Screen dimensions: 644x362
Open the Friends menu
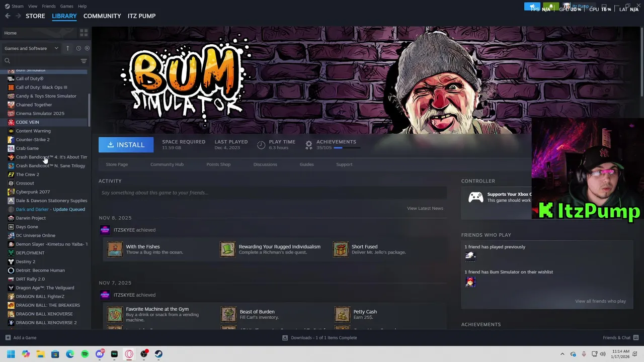(x=49, y=6)
